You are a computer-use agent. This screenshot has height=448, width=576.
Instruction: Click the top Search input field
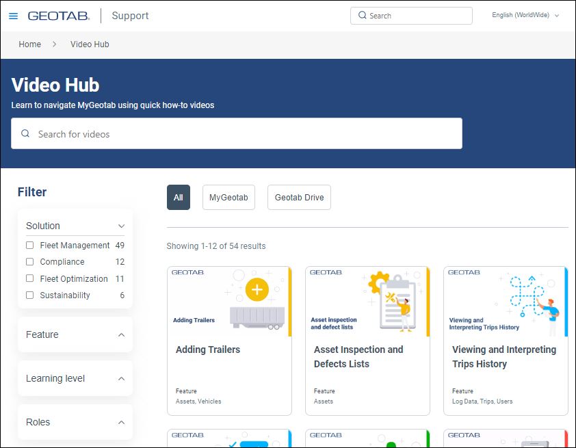point(411,16)
